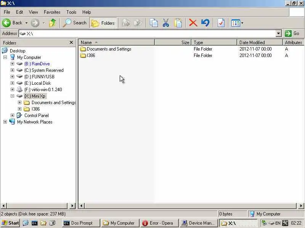
Task: Open the Help menu
Action: [87, 12]
